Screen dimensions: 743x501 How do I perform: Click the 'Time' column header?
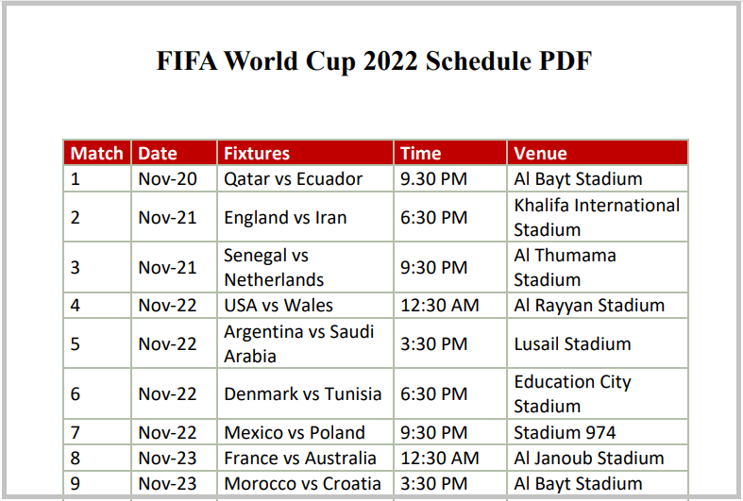click(x=421, y=153)
